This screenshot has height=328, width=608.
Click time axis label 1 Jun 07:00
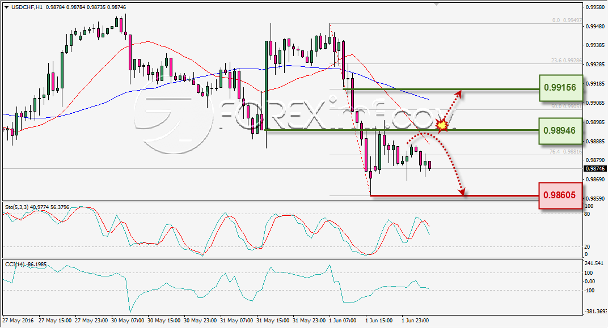point(343,321)
